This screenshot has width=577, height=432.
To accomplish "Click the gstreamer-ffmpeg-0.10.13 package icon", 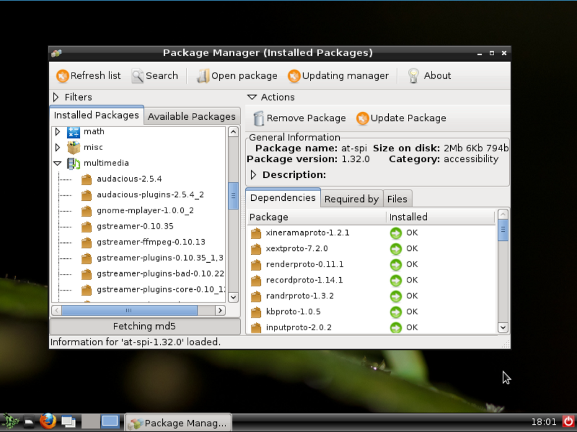I will (x=86, y=243).
